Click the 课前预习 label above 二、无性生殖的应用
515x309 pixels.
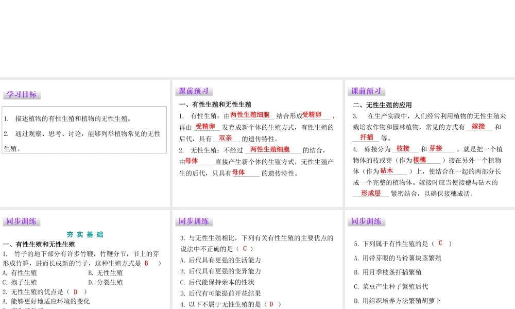pyautogui.click(x=366, y=91)
